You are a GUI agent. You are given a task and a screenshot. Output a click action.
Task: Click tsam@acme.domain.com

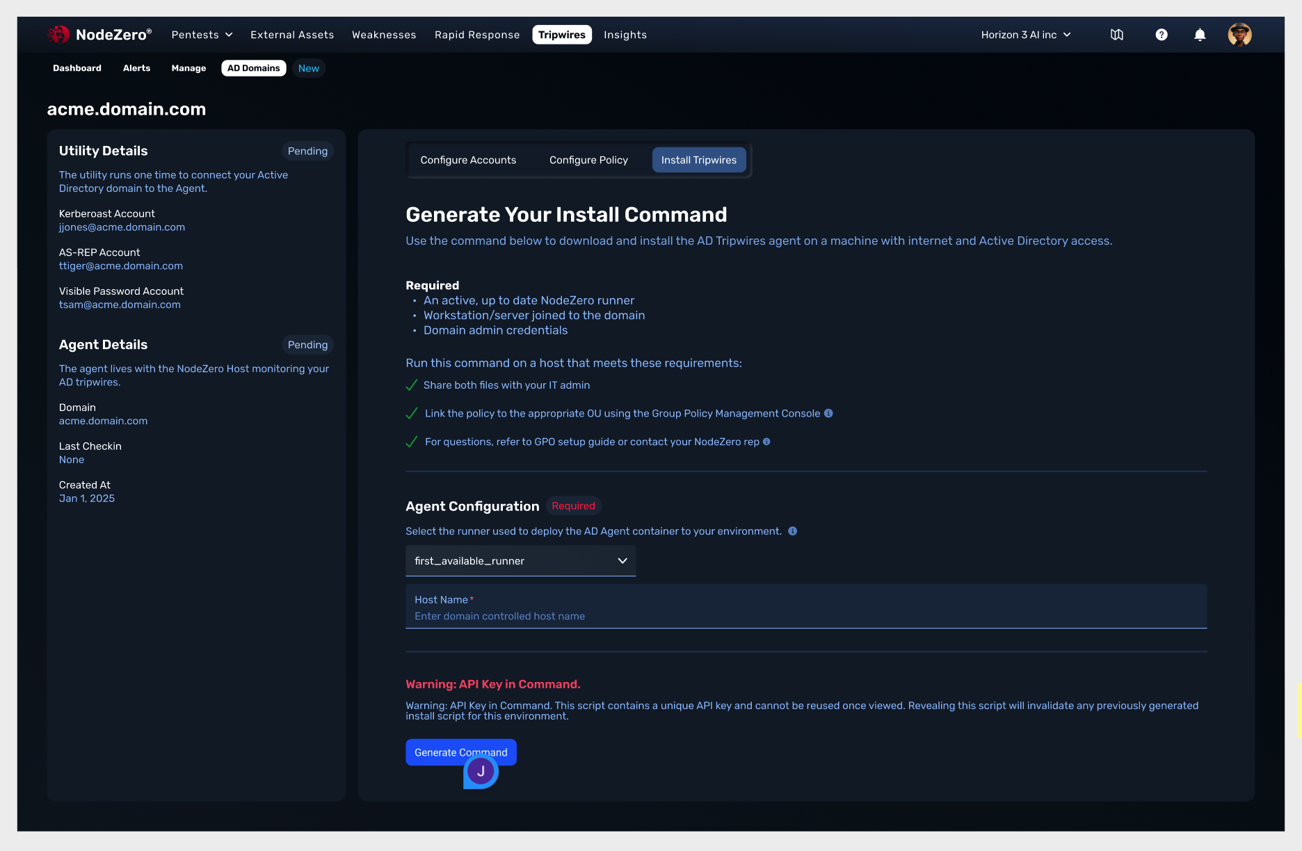[x=120, y=305]
